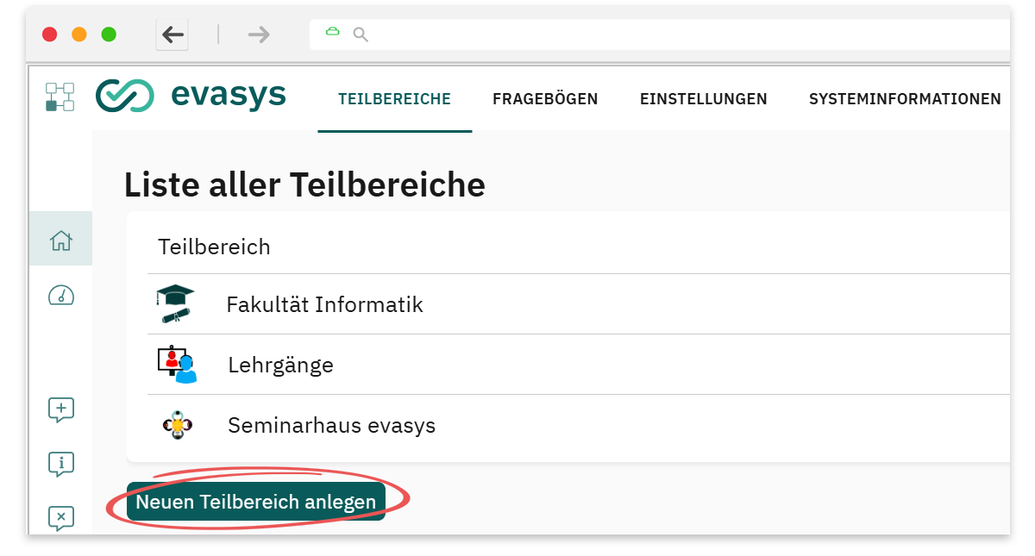Click the green padlock in the address bar
1035x556 pixels.
333,34
